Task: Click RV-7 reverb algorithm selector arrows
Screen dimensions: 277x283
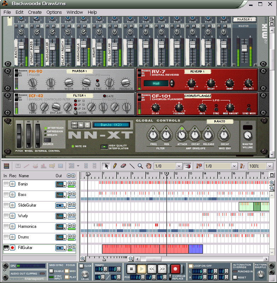Action: pos(172,83)
